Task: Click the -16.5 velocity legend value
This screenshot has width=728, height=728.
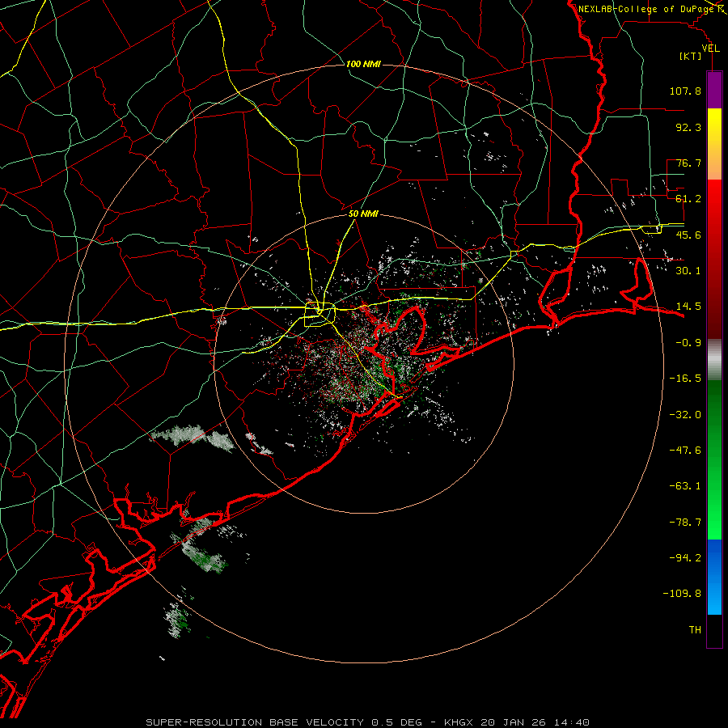Action: (685, 379)
